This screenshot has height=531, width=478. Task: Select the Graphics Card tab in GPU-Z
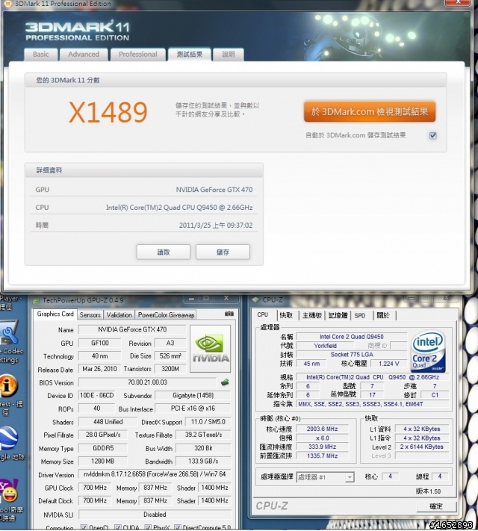point(55,314)
